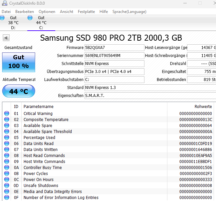Click the Eigenschaften field S.M.A.R.T.

(x=150, y=96)
